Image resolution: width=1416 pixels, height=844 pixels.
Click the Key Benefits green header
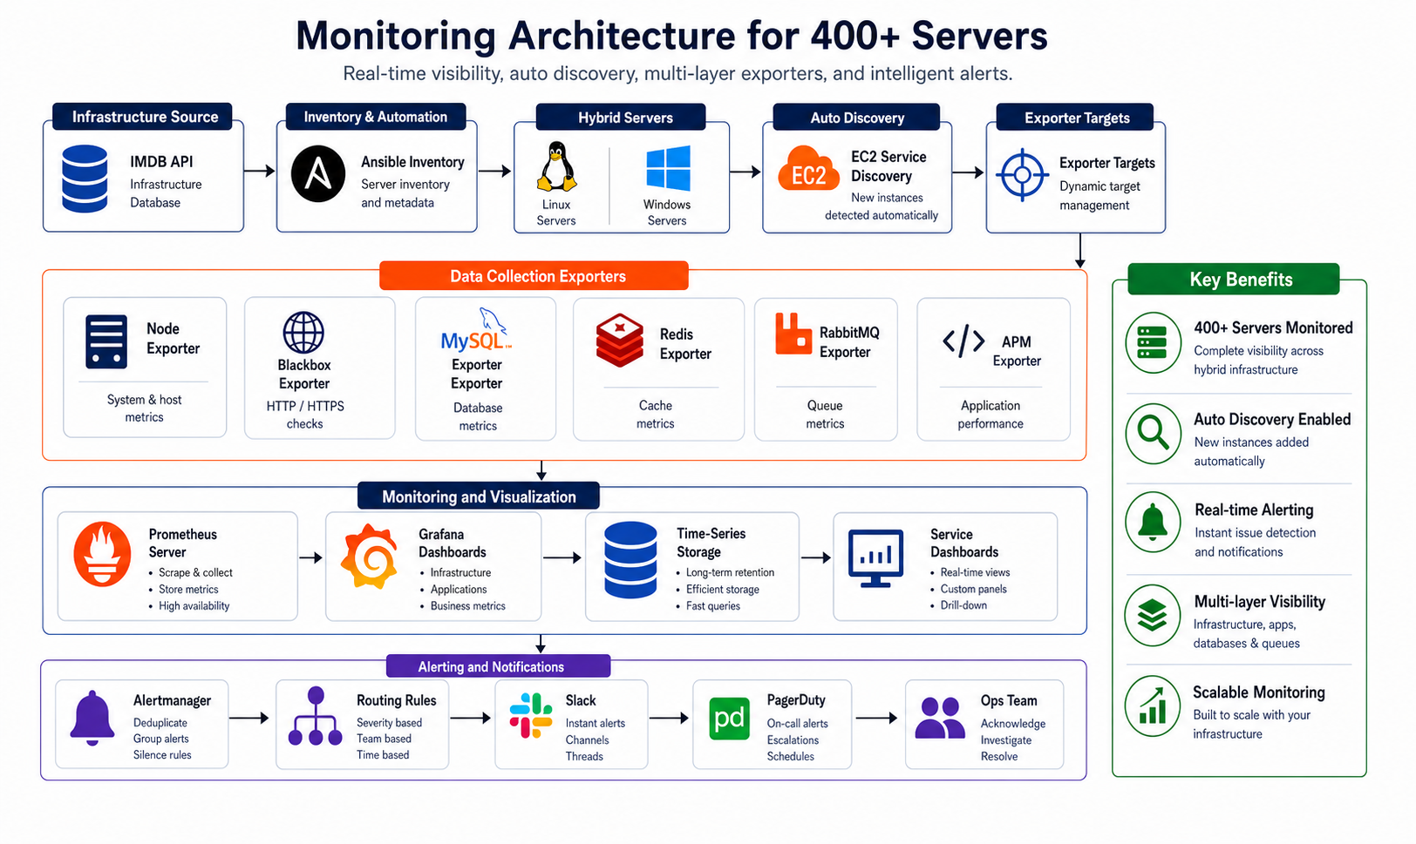click(x=1234, y=280)
